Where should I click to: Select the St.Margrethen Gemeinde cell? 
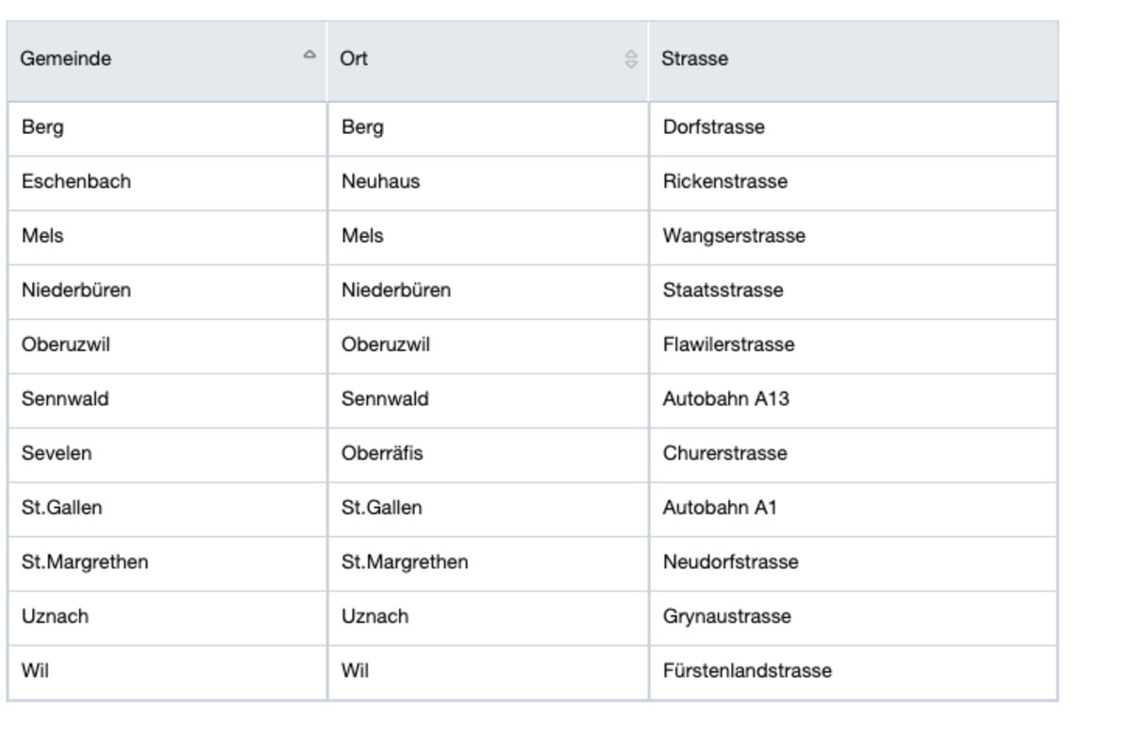point(85,562)
